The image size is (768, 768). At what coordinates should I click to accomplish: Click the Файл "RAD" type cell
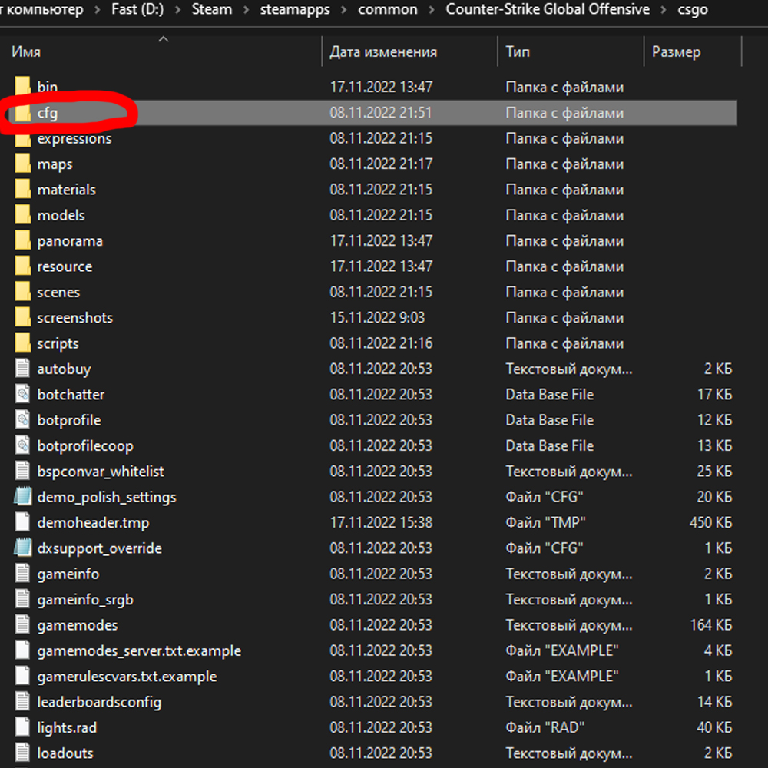(x=545, y=727)
